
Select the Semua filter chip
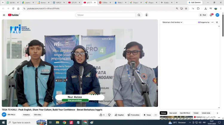(x=163, y=113)
